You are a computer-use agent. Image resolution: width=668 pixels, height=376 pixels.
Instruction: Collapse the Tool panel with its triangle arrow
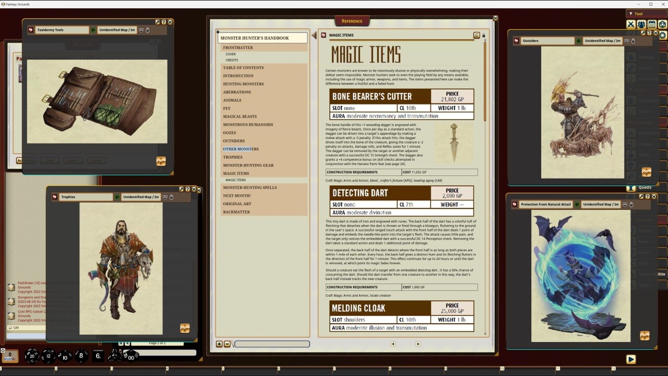coord(631,14)
